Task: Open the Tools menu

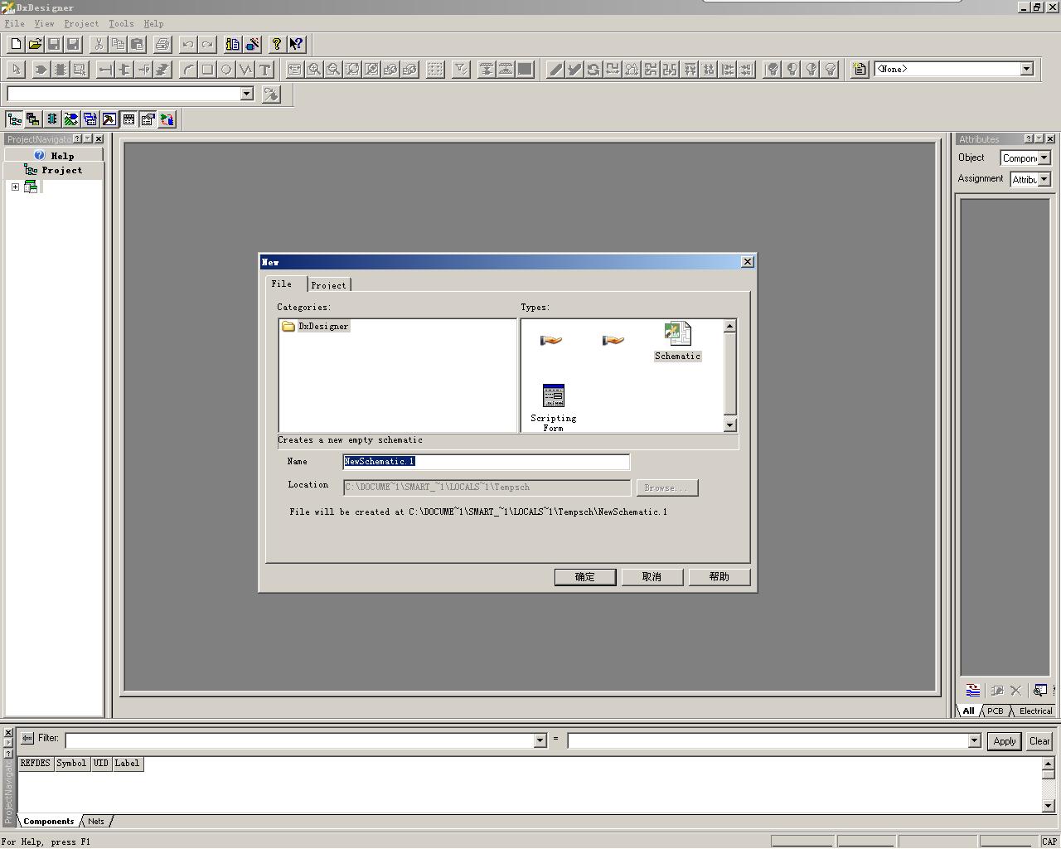Action: [121, 24]
